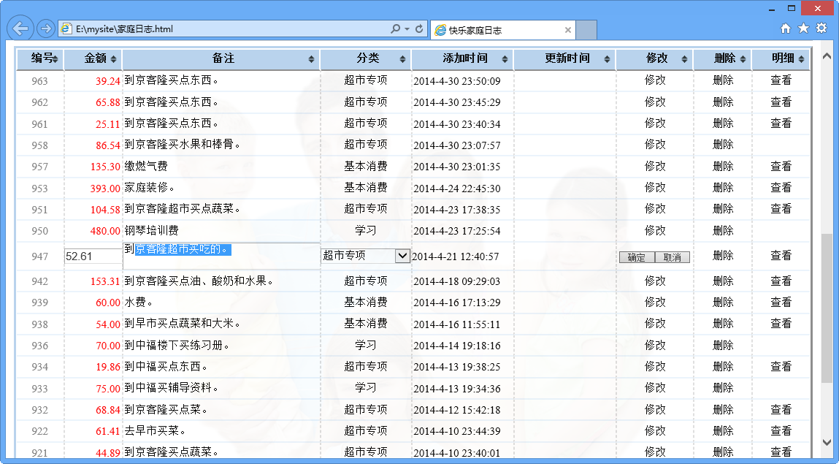
Task: Sort by 更新时间 column header
Action: pyautogui.click(x=565, y=59)
